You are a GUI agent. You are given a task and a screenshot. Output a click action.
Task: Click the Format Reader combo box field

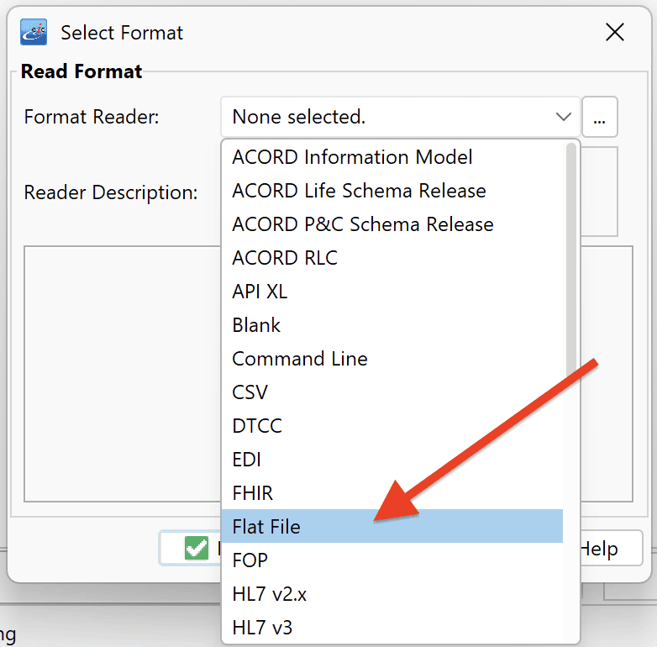click(x=400, y=117)
